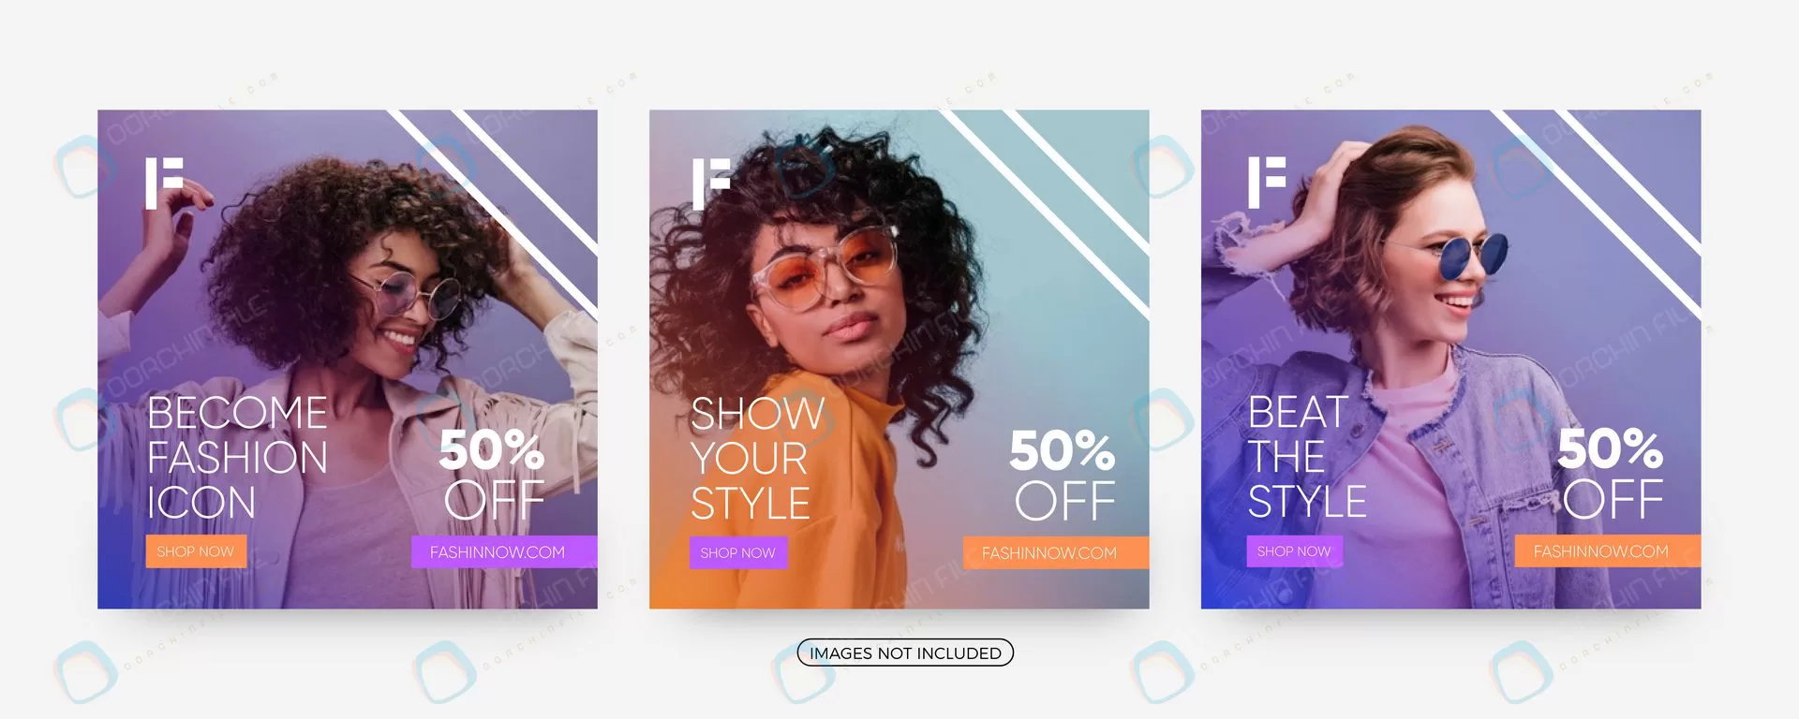The image size is (1799, 719).
Task: Click the BECOME FASHION ICON headline
Action: click(x=237, y=458)
